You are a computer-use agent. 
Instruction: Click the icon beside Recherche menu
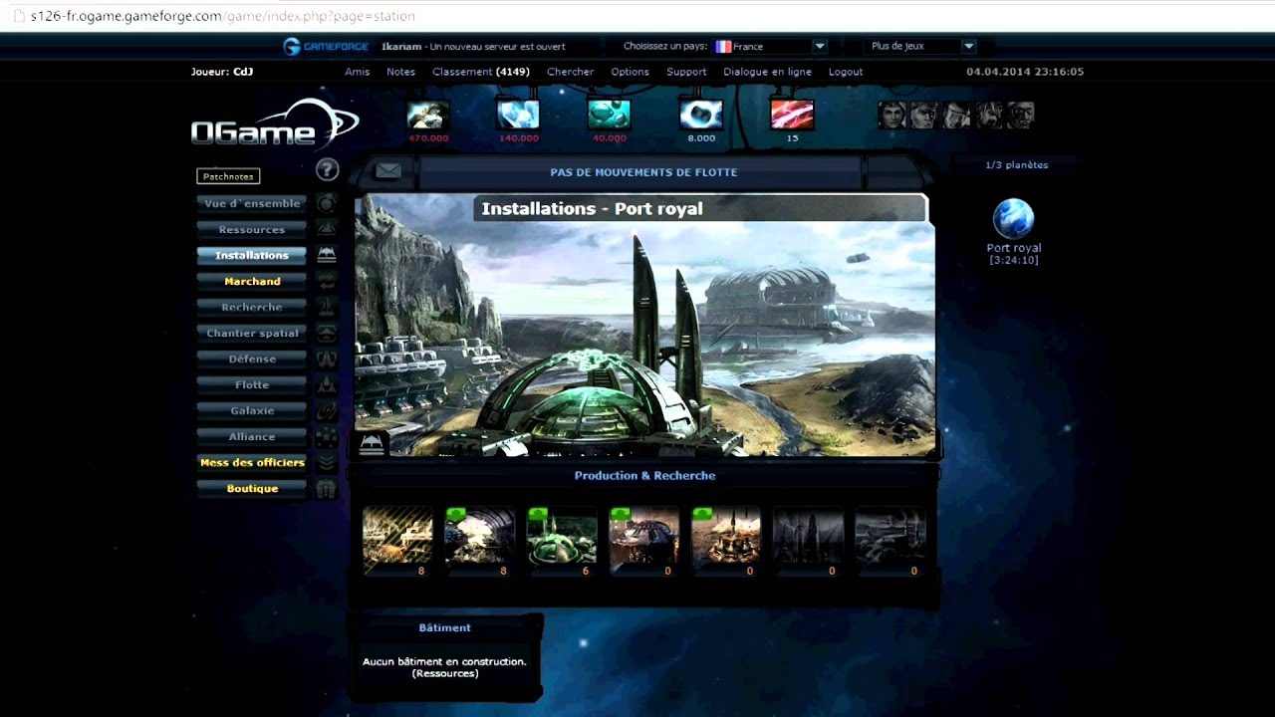[x=326, y=307]
